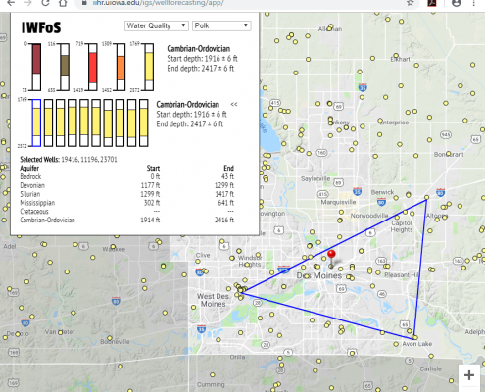Image resolution: width=485 pixels, height=392 pixels.
Task: Click the Enterprise map label
Action: click(395, 122)
